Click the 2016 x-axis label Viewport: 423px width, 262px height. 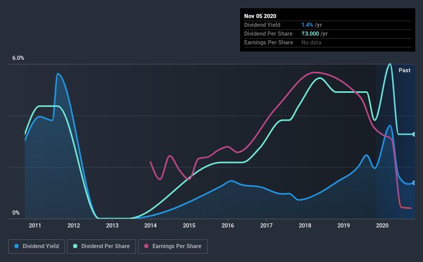[228, 225]
